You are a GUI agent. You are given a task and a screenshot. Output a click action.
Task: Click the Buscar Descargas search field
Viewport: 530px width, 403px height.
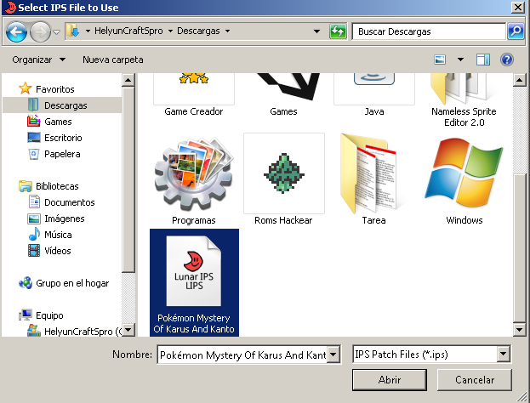click(428, 31)
